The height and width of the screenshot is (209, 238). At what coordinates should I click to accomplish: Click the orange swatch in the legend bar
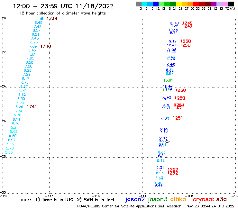tap(190, 4)
